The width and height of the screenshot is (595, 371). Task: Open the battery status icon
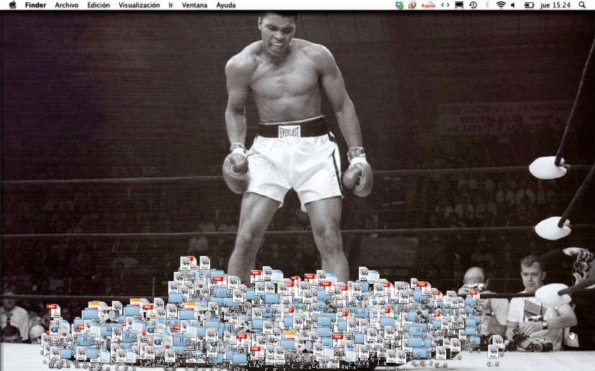[529, 5]
